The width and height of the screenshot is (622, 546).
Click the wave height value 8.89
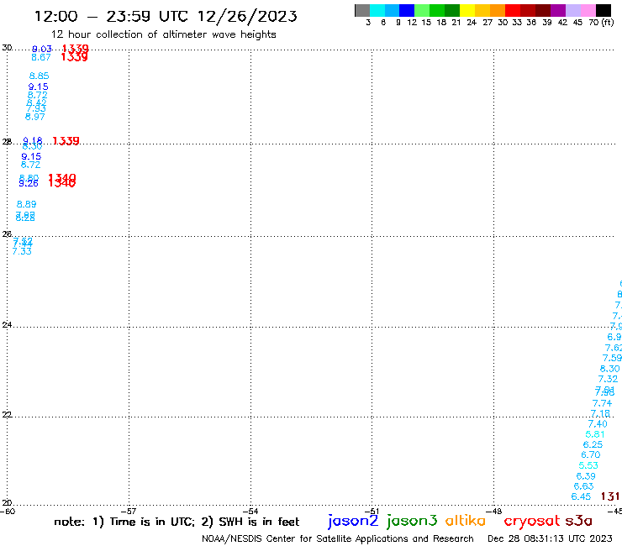[26, 204]
